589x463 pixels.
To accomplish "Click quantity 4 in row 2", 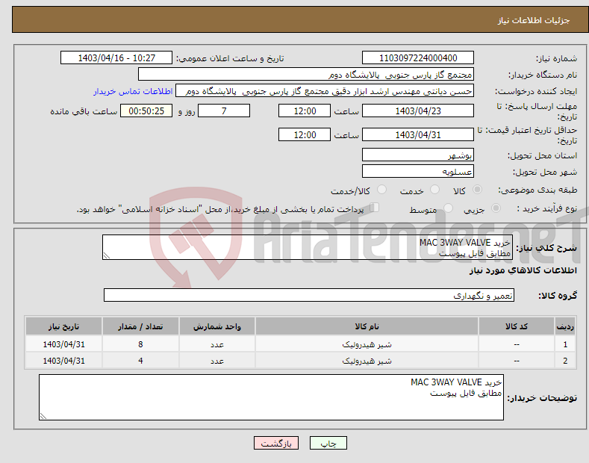I will 140,361.
